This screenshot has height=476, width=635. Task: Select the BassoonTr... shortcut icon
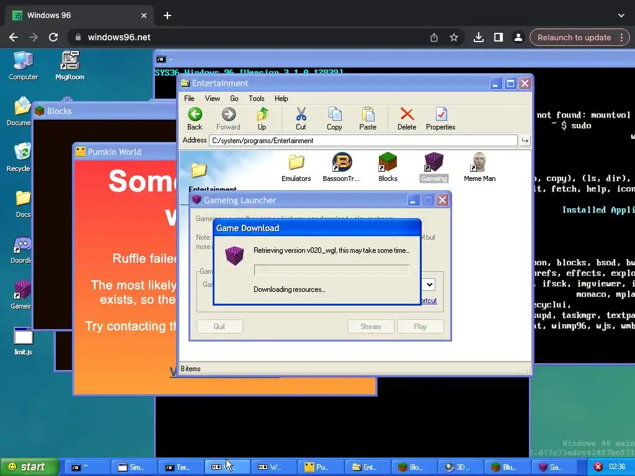click(x=342, y=167)
